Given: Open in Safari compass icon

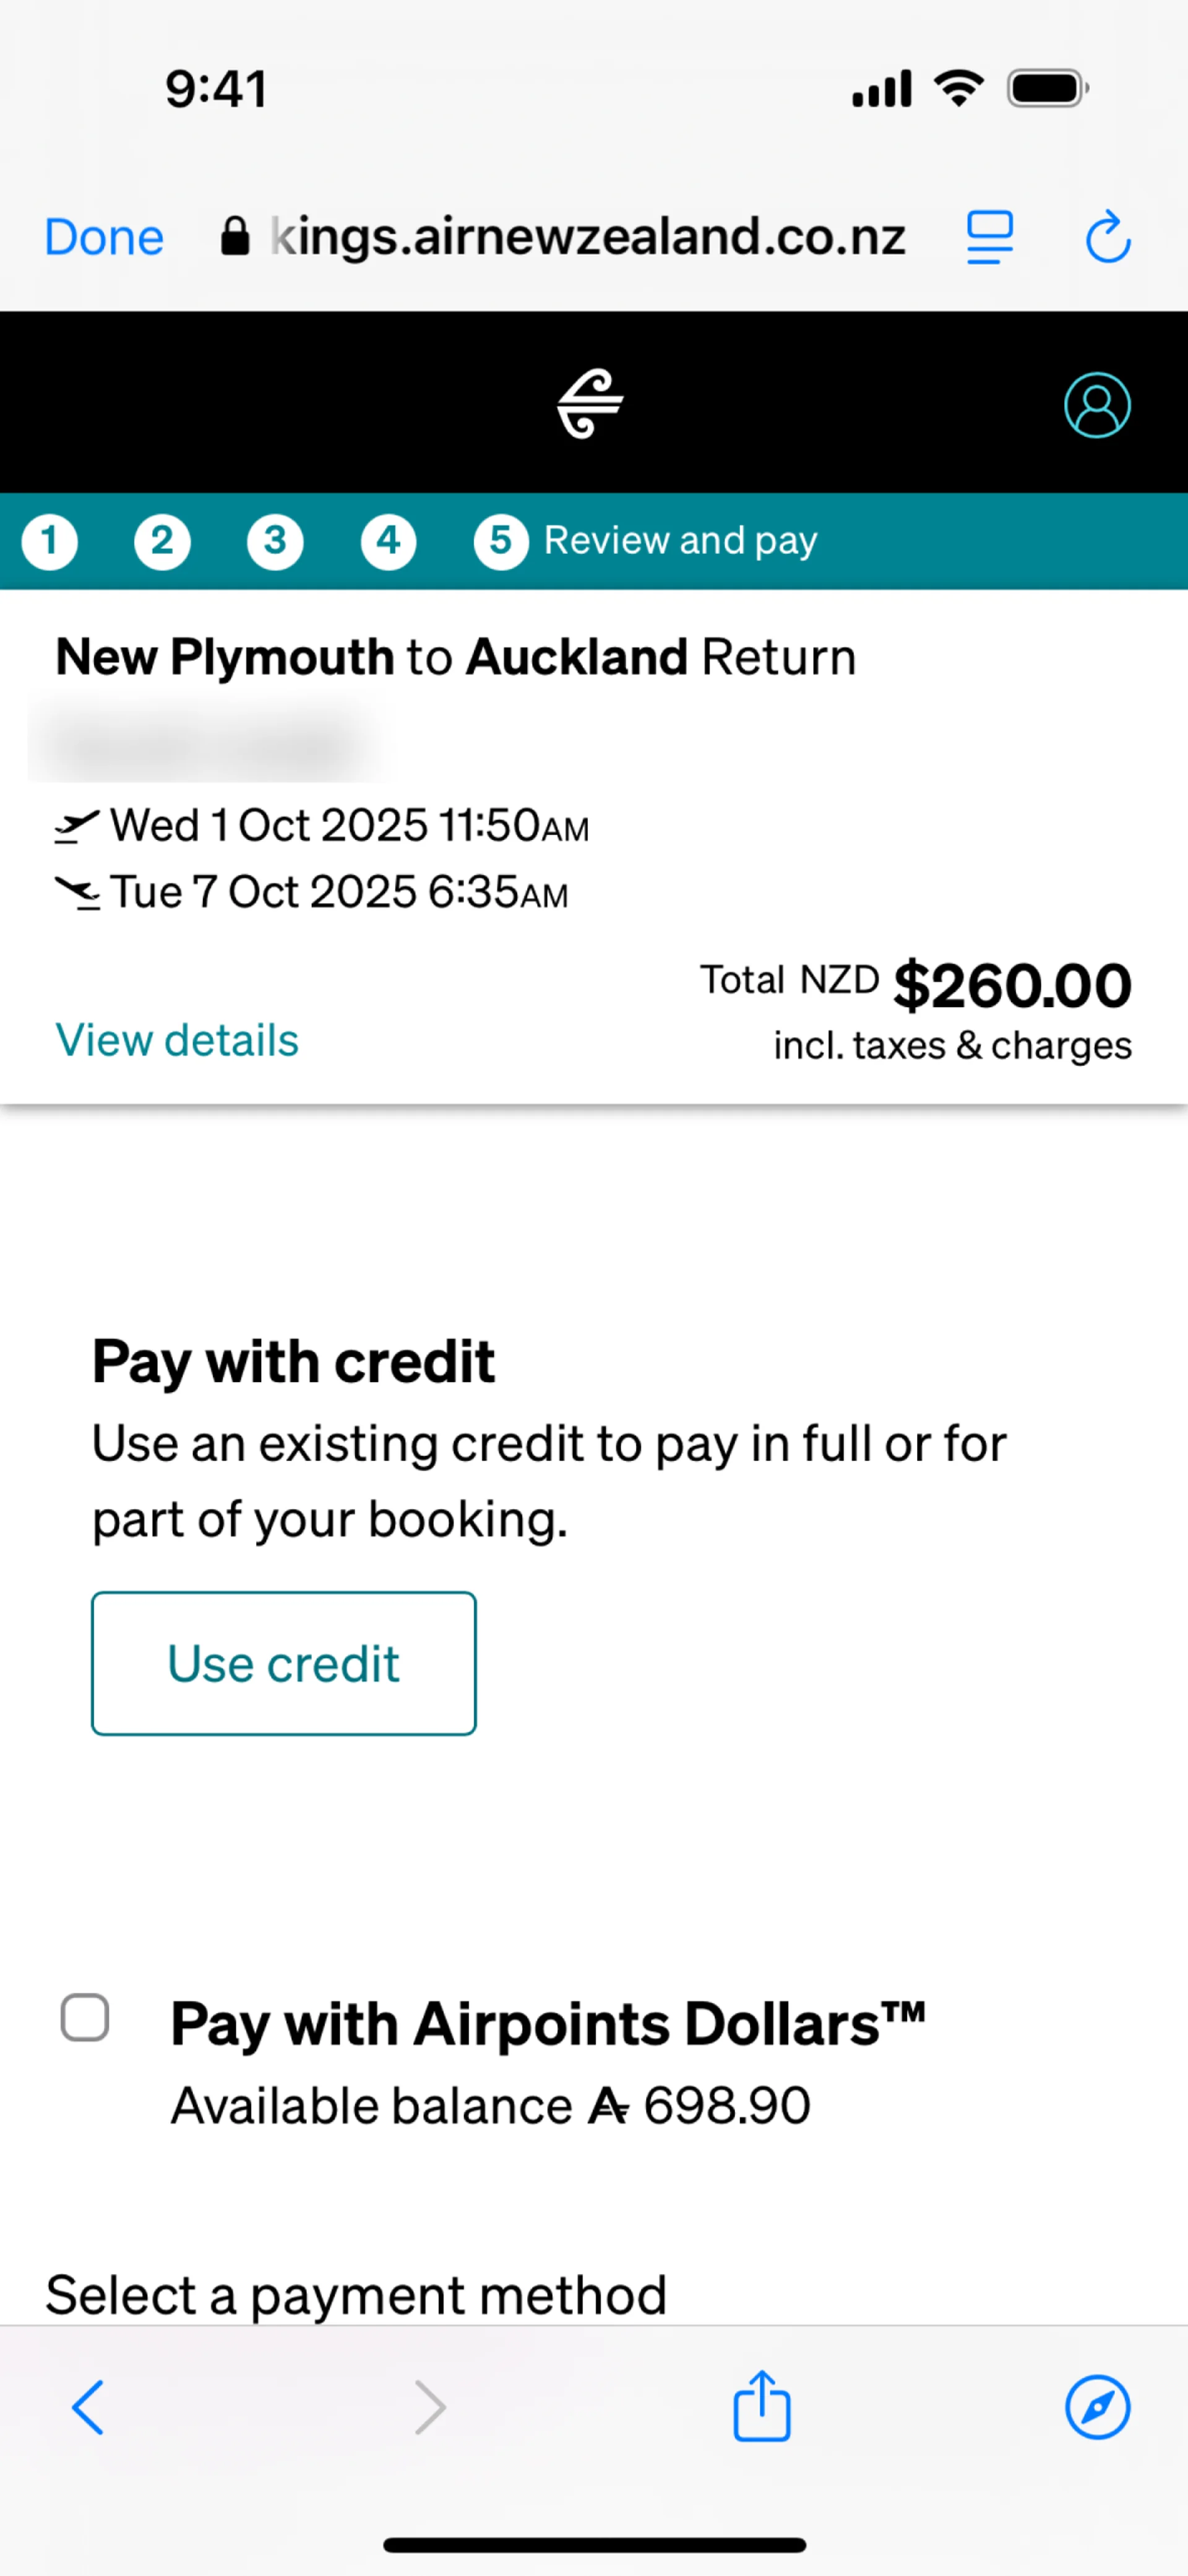Looking at the screenshot, I should point(1096,2407).
